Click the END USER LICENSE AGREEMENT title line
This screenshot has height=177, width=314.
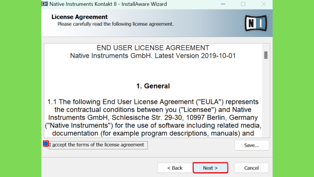coord(153,48)
